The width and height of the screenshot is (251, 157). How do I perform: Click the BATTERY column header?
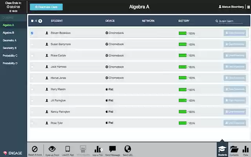184,21
